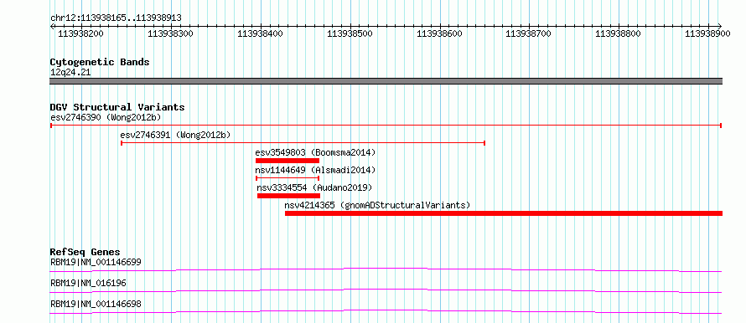Select the nsv3334554 (Audano2019) red bar
The height and width of the screenshot is (323, 746).
tap(289, 196)
